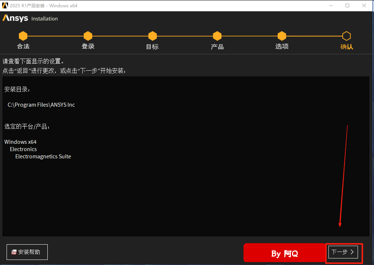
Task: Click the Electromagnetics Suite line
Action: [43, 157]
